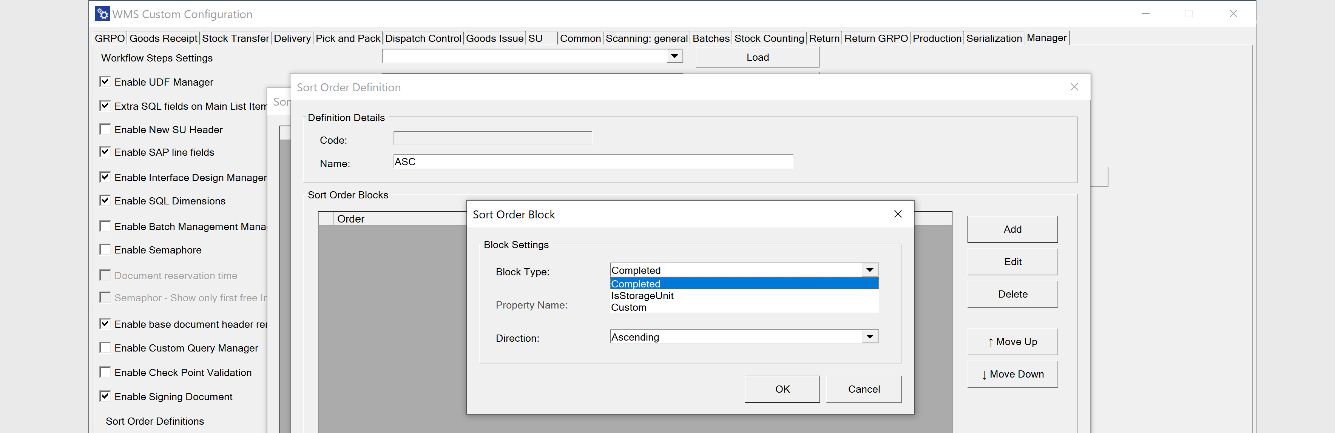
Task: Select Custom in the Block Type dropdown
Action: [x=629, y=307]
